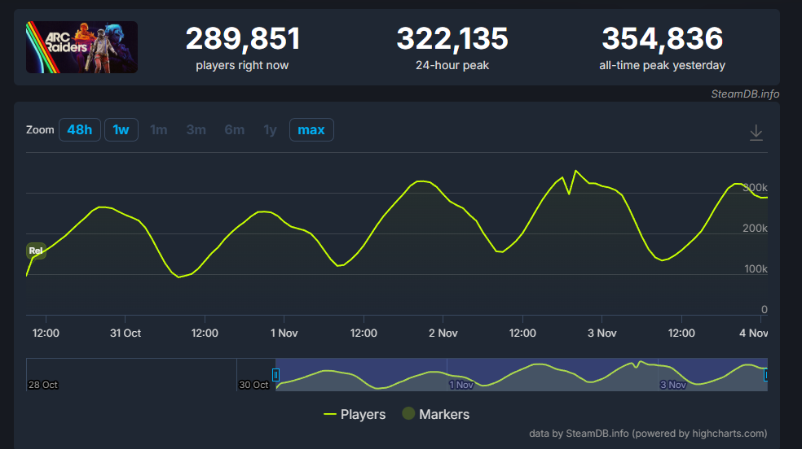Toggle the Players series in legend
The image size is (802, 449).
[x=355, y=414]
